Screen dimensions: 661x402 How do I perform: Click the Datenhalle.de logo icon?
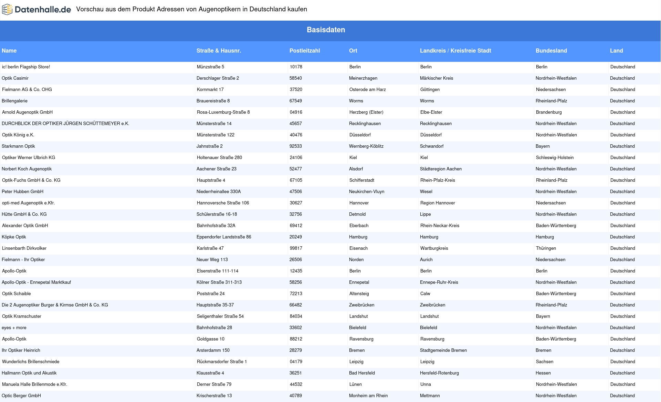[x=7, y=10]
